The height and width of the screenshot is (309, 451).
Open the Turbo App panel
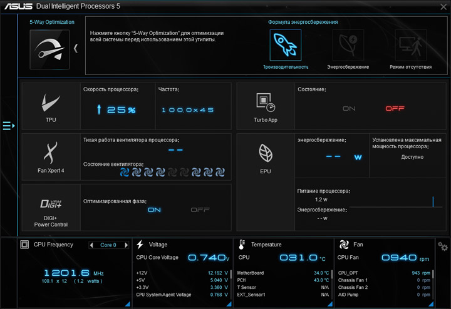tap(266, 106)
